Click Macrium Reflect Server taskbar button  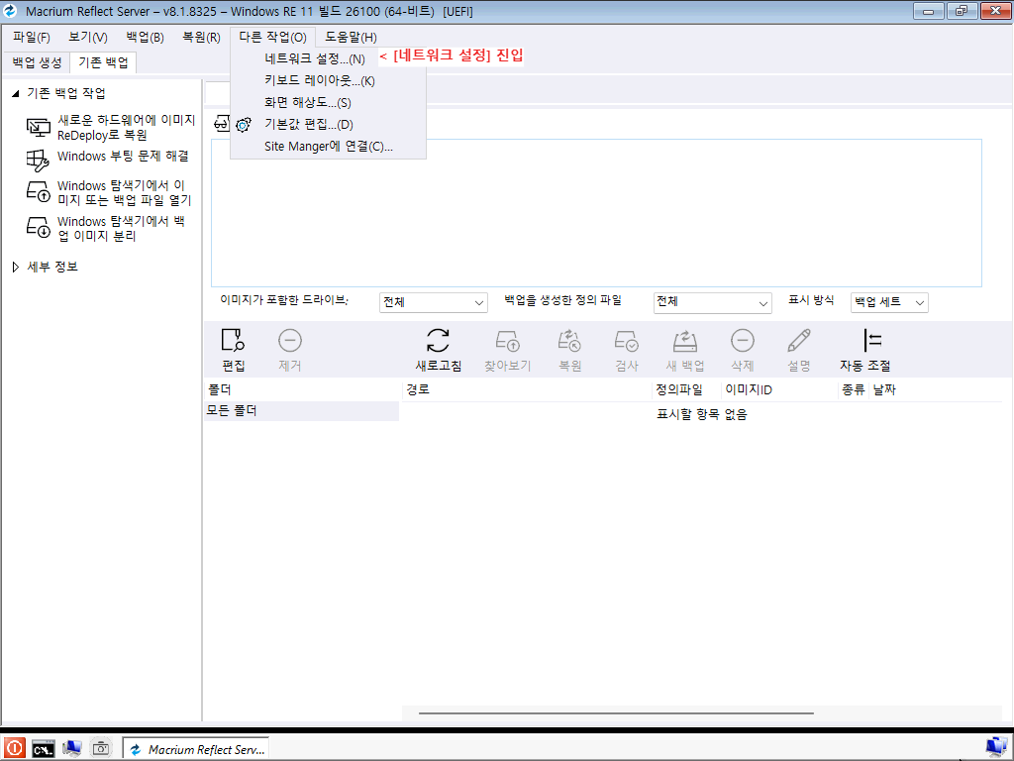(196, 749)
